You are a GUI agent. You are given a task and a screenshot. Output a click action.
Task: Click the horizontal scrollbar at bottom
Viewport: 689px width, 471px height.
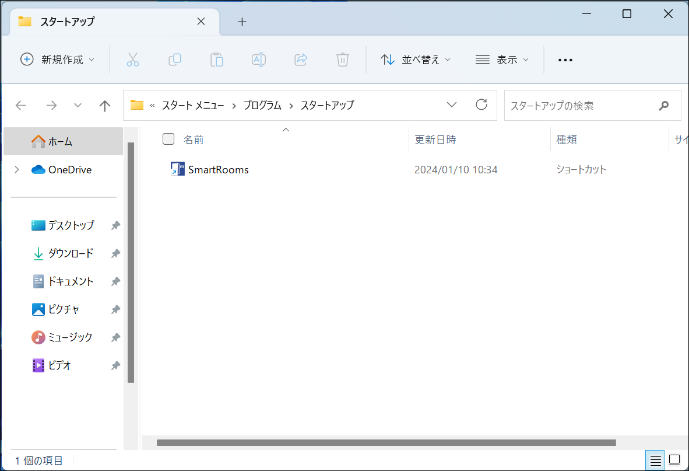click(386, 442)
